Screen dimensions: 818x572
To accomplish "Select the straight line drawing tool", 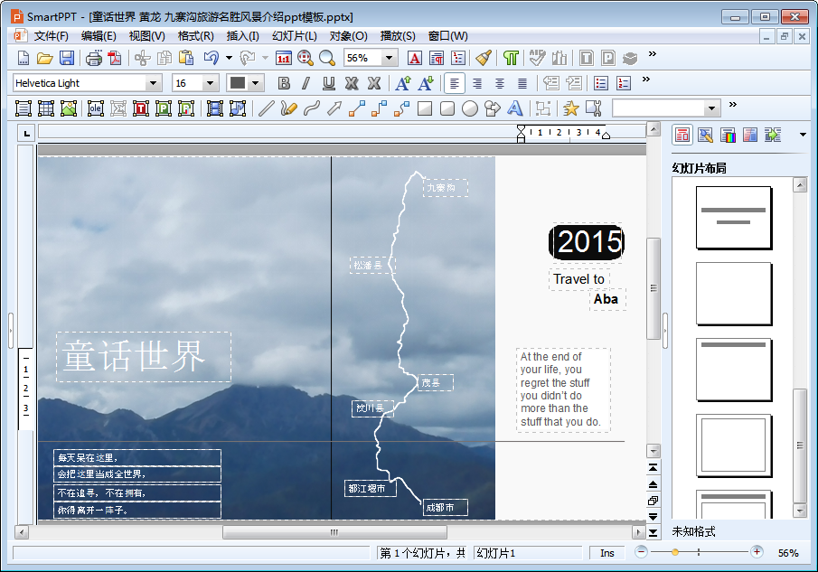I will pyautogui.click(x=266, y=108).
